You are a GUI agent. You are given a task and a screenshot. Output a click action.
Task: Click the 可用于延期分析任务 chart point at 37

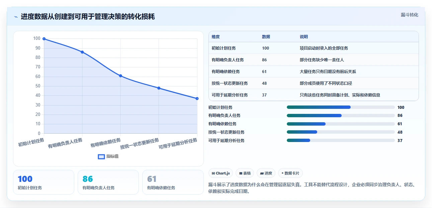pos(197,98)
